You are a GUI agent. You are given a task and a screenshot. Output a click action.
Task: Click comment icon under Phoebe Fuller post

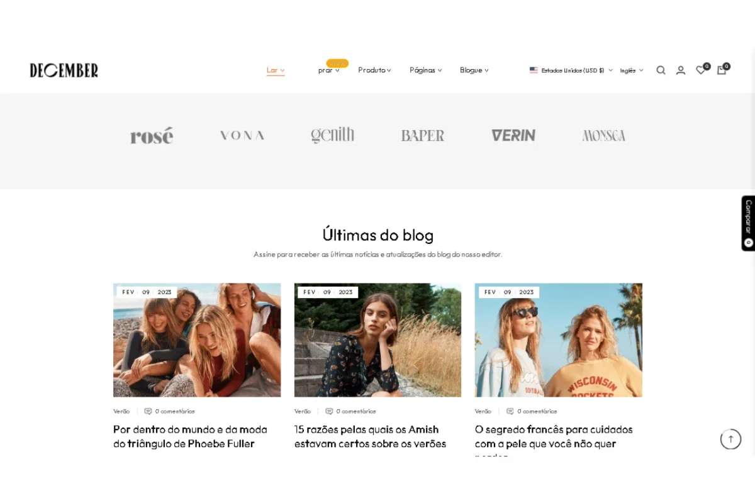(148, 411)
